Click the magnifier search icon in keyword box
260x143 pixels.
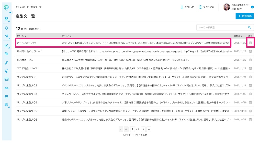click(x=250, y=28)
